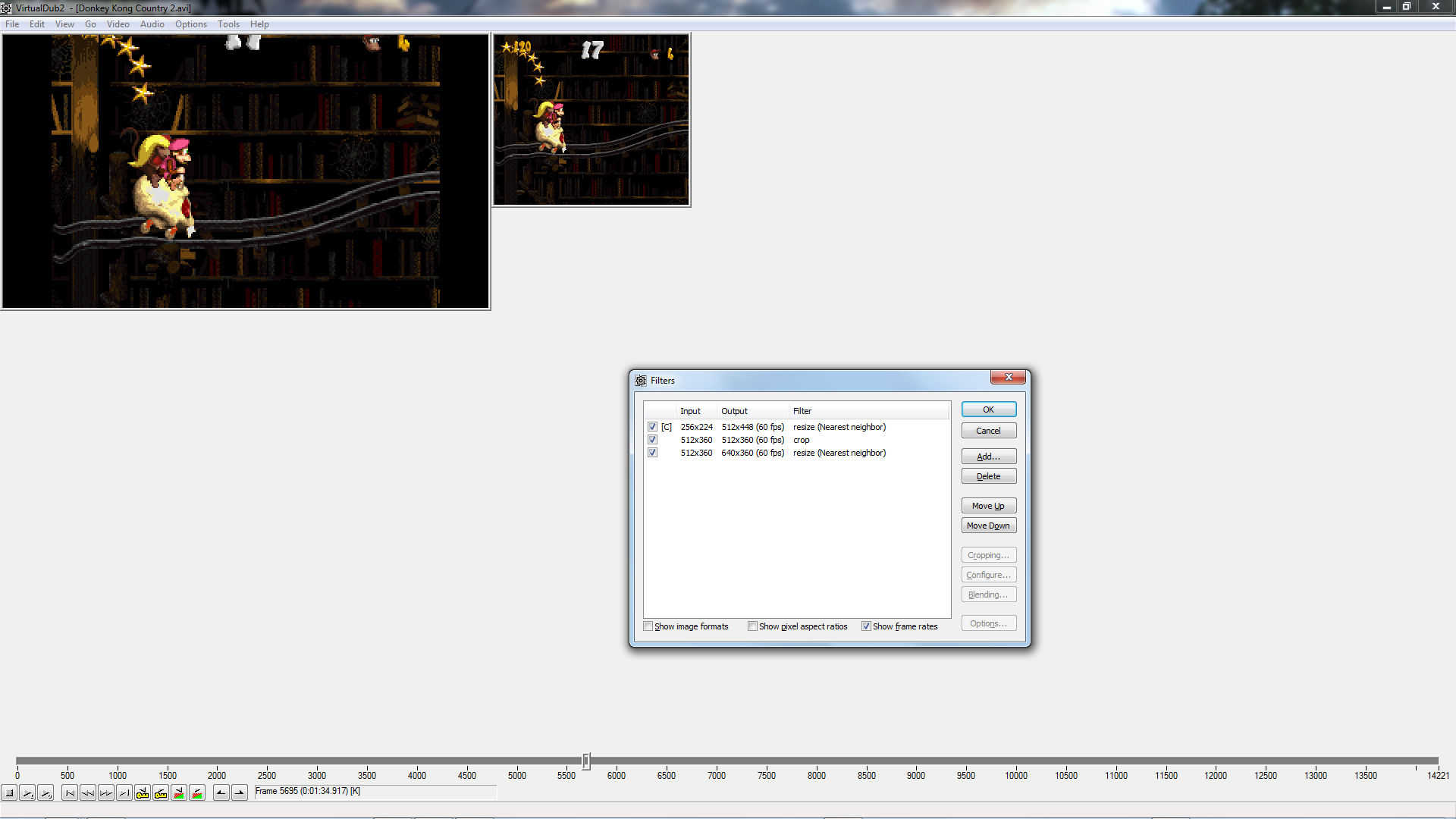The image size is (1456, 819).
Task: Click the Move Up button
Action: (x=989, y=506)
